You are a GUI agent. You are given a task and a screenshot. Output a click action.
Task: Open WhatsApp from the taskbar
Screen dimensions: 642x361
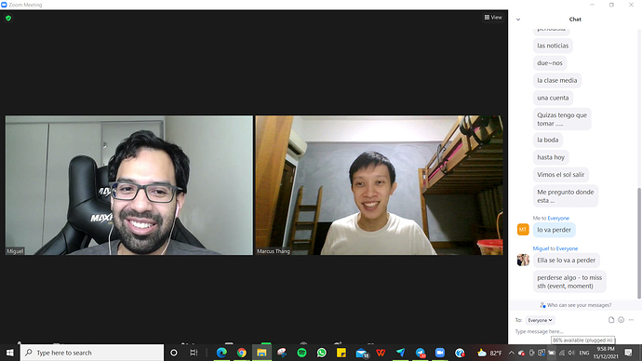click(321, 353)
